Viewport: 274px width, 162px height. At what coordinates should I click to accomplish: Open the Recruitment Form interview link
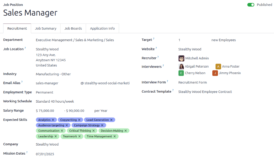(193, 83)
